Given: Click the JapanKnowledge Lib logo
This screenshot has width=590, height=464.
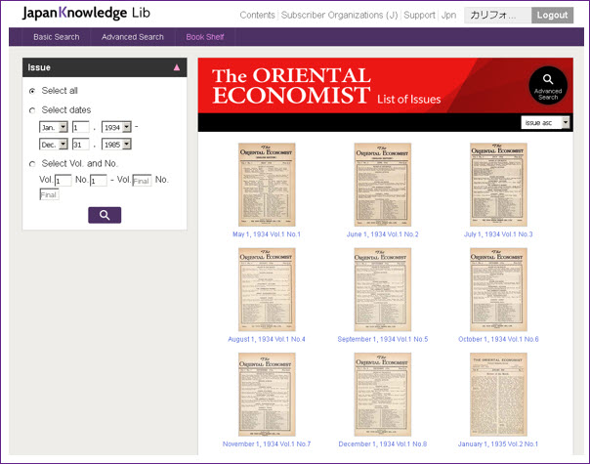Looking at the screenshot, I should click(x=86, y=13).
